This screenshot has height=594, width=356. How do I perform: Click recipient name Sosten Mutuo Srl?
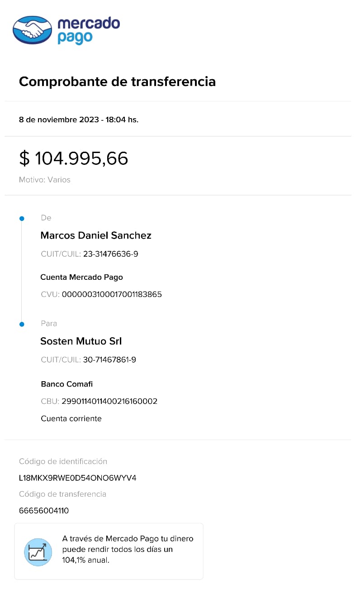coord(81,341)
